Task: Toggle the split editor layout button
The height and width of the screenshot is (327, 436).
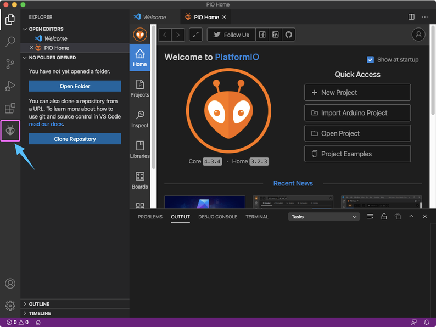Action: (x=411, y=17)
